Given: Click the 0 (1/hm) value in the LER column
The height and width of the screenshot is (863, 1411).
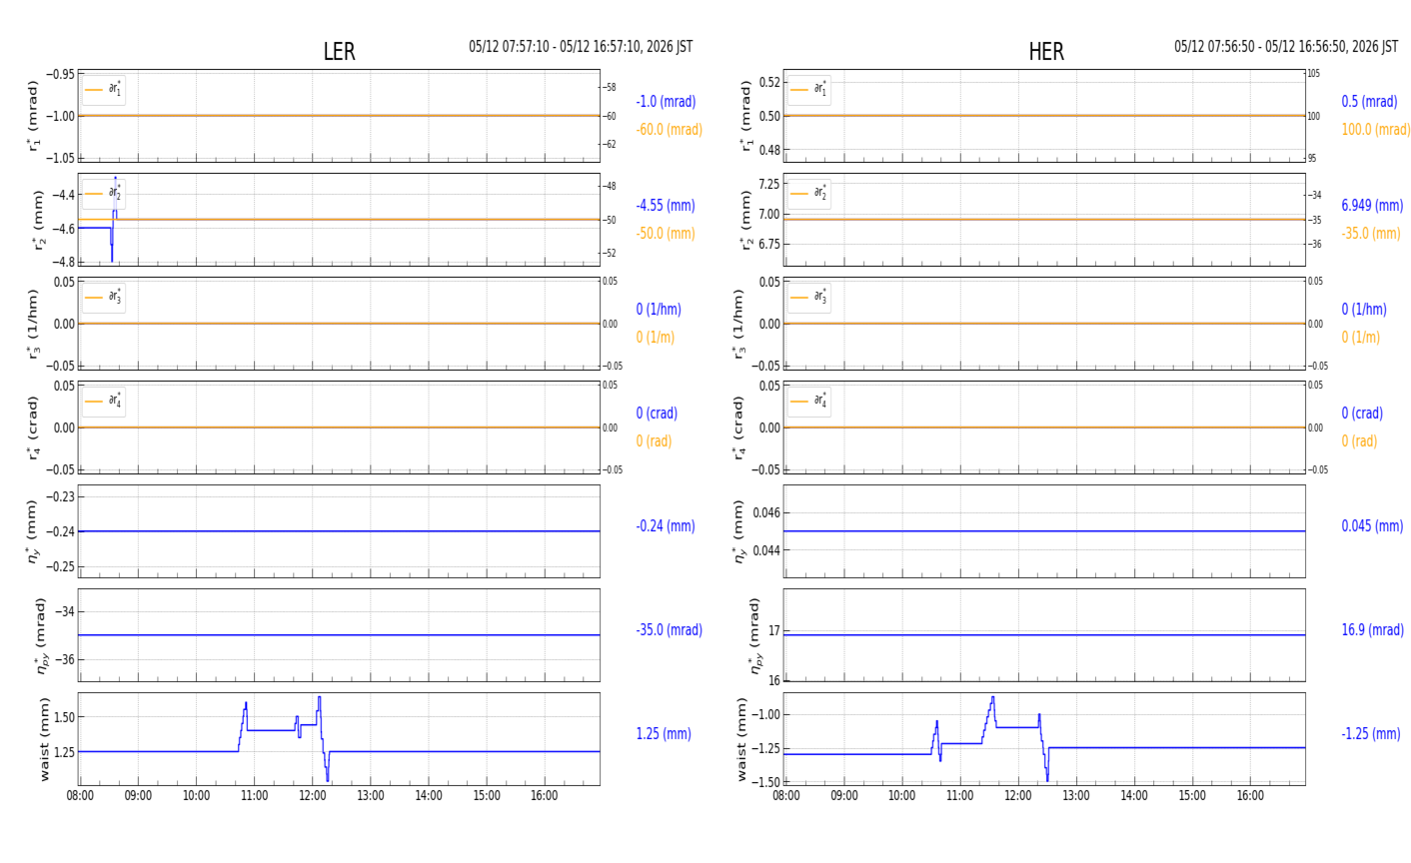Looking at the screenshot, I should coord(662,310).
